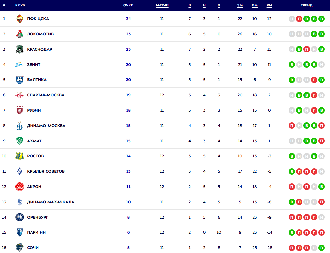Click the Zenit club logo
Viewport: 330px width, 253px height.
pyautogui.click(x=20, y=65)
